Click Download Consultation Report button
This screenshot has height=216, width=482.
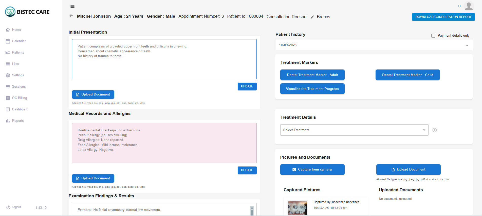(443, 17)
